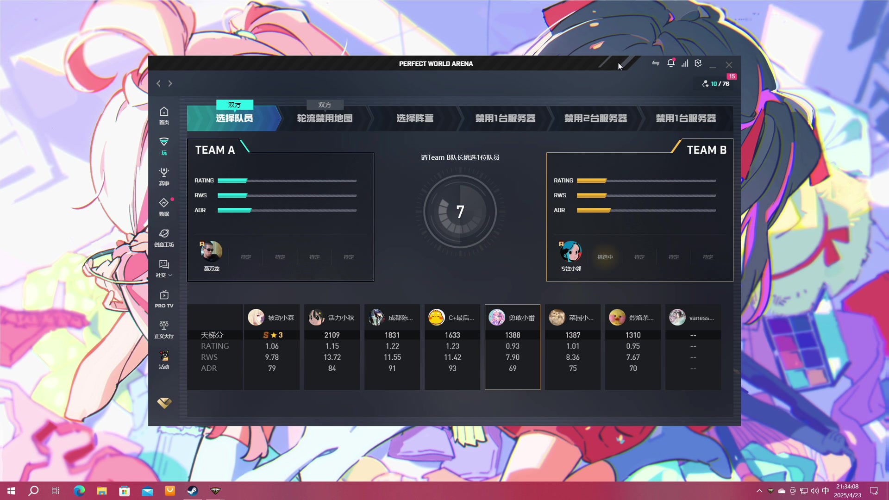
Task: Select the 禁用2台服务器 step tab
Action: (595, 118)
